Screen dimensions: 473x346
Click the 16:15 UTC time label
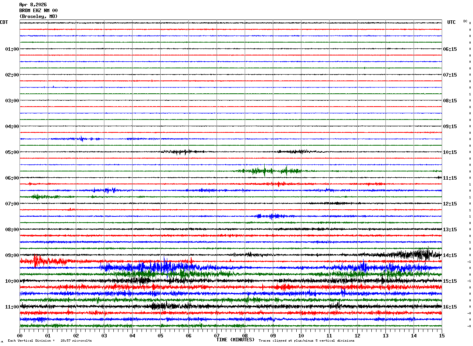click(x=450, y=307)
